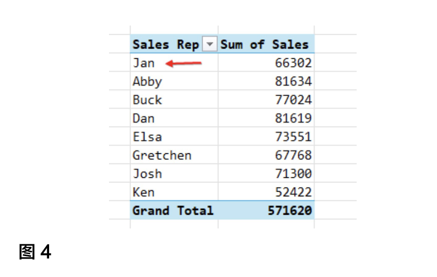Screen dimensions: 437x277
Task: Select the Abby row label cell
Action: tap(147, 82)
